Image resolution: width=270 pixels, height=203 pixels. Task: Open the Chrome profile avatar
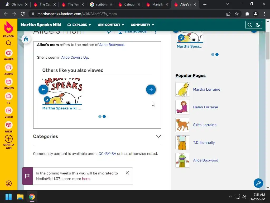pos(256,14)
